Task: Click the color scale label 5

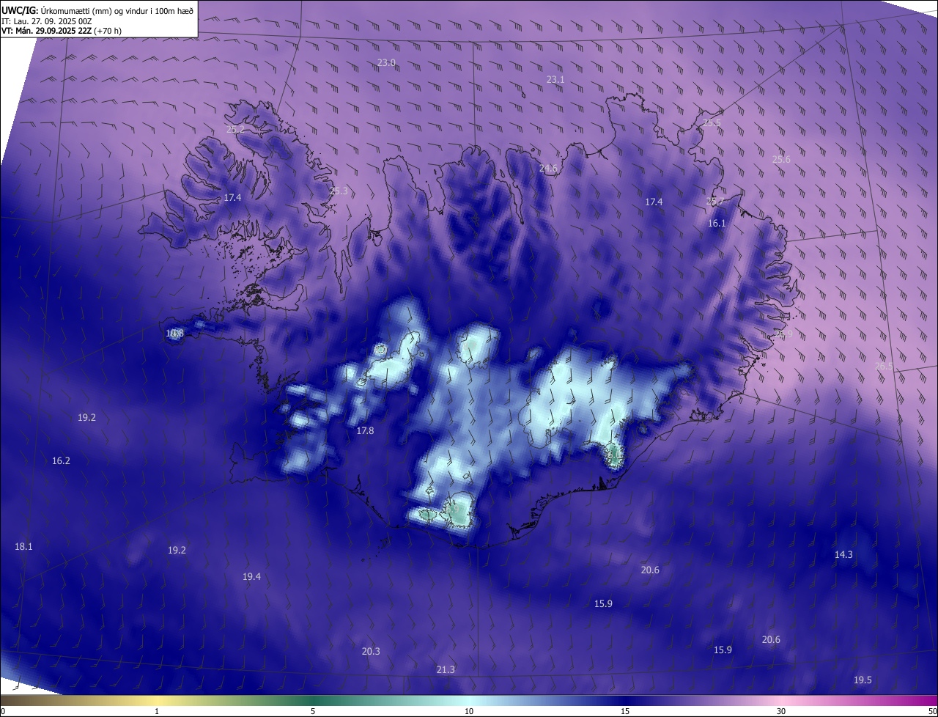Action: pyautogui.click(x=313, y=712)
